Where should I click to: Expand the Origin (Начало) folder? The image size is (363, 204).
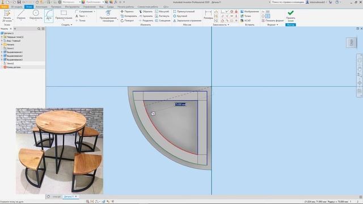(x=2, y=44)
